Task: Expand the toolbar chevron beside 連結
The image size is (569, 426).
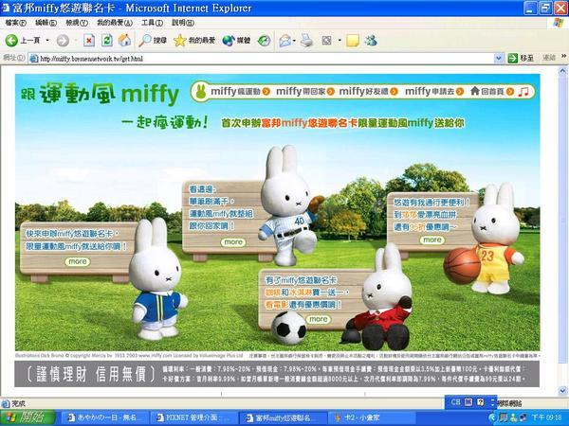Action: pyautogui.click(x=563, y=57)
